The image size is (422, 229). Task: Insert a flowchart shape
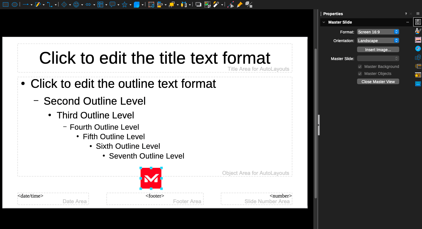[x=100, y=4]
